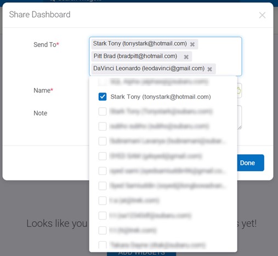
Task: Click the Send To field label
Action: (x=46, y=44)
